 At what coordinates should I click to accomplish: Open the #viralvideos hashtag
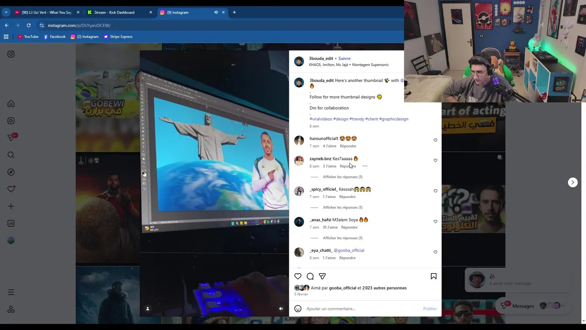[320, 119]
